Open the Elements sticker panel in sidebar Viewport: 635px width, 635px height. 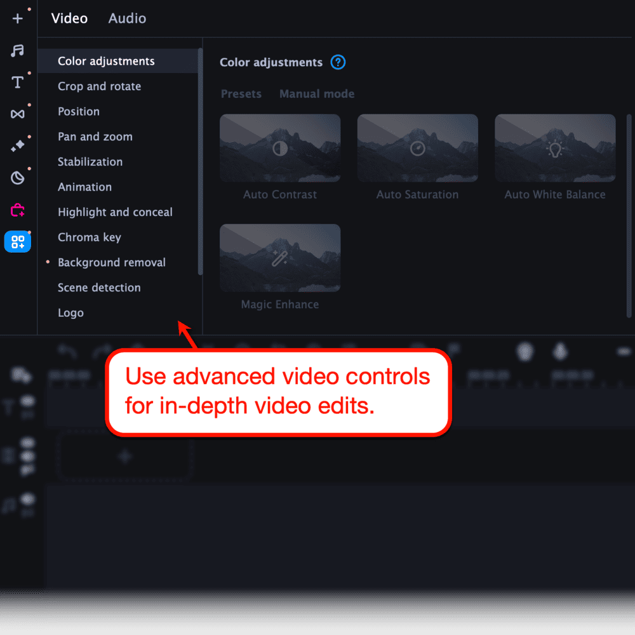(18, 178)
